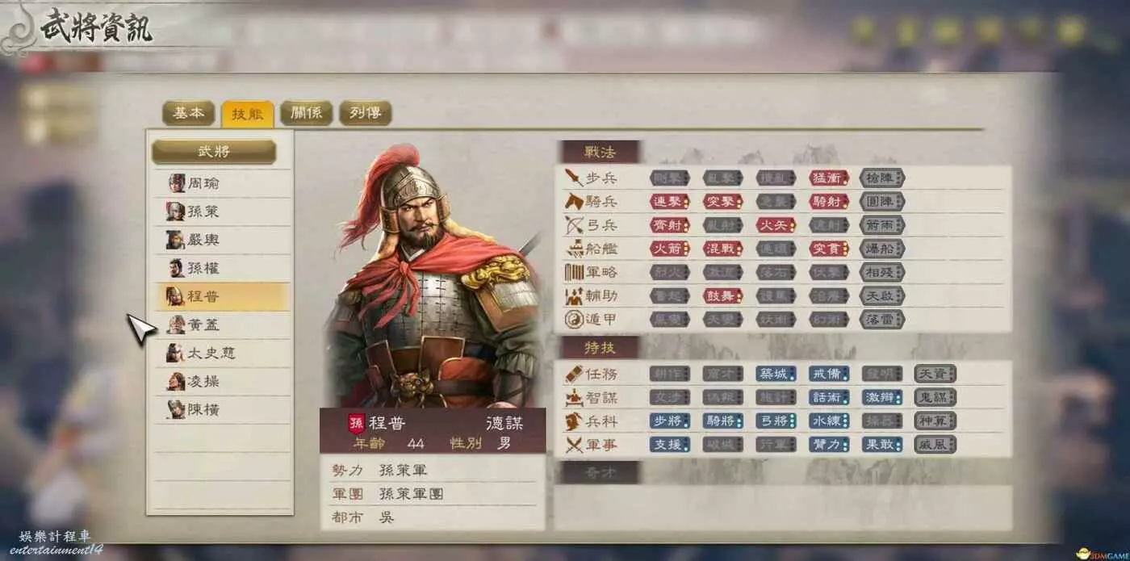Click the 船艦 warship icon
Viewport: 1130px width, 561px height.
(x=573, y=249)
